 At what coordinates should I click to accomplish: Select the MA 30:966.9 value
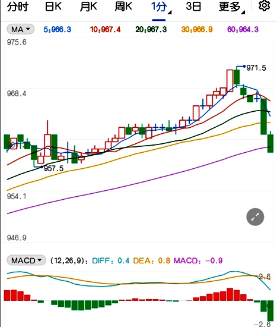[197, 29]
